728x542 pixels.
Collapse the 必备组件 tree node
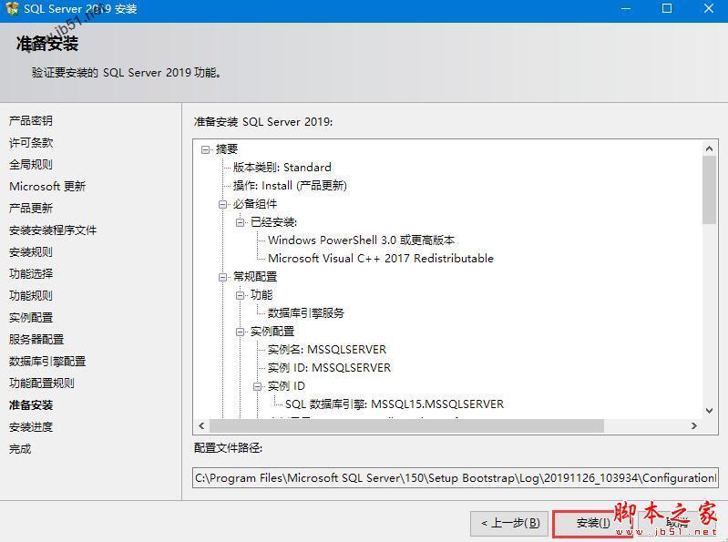tap(223, 204)
